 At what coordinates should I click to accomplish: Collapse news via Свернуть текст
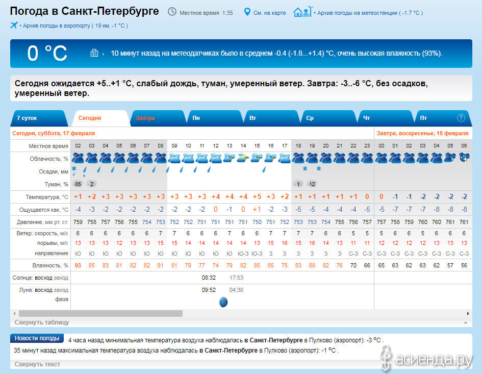click(x=38, y=364)
